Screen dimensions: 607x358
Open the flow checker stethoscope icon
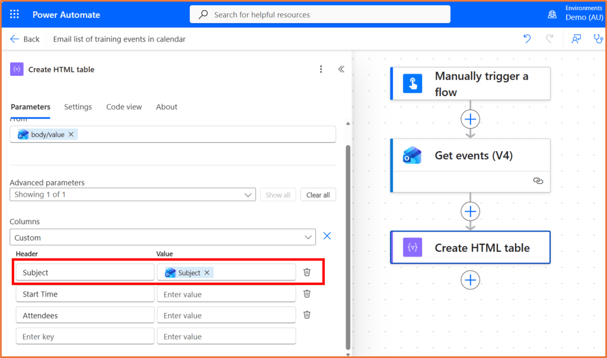click(598, 39)
